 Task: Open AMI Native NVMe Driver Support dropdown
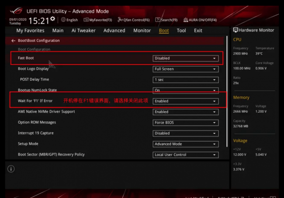(x=186, y=112)
